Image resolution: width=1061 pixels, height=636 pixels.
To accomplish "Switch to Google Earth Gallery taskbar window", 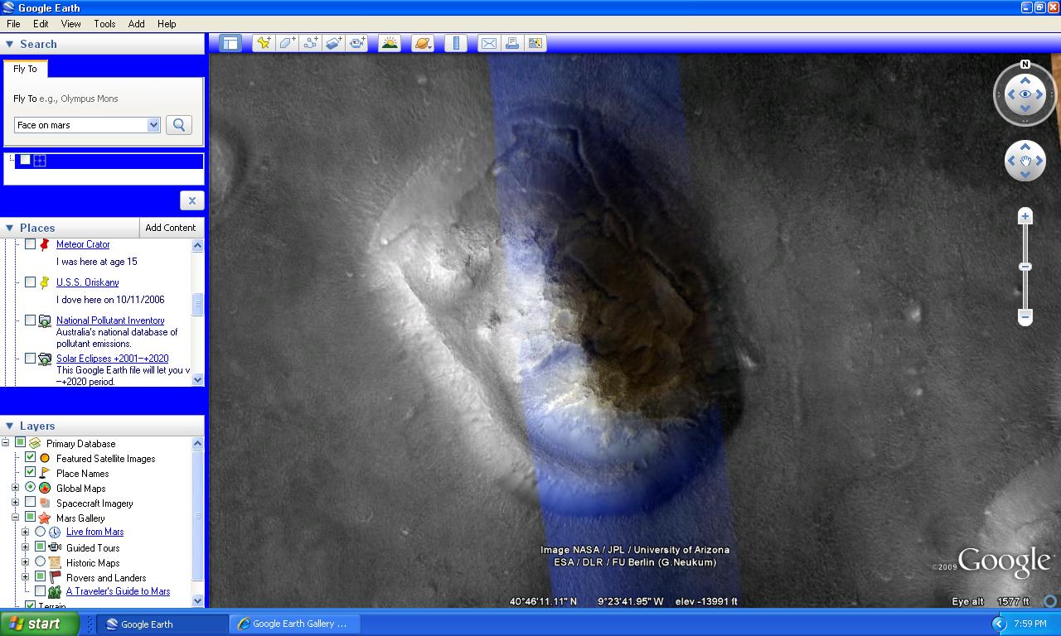I will click(293, 624).
